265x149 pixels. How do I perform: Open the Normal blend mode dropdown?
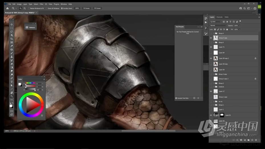[218, 26]
